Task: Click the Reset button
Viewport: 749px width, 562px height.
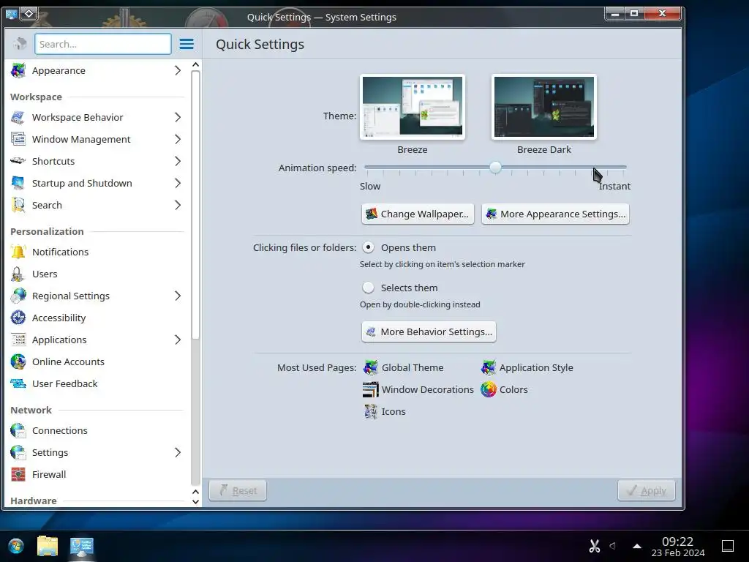Action: [x=238, y=490]
